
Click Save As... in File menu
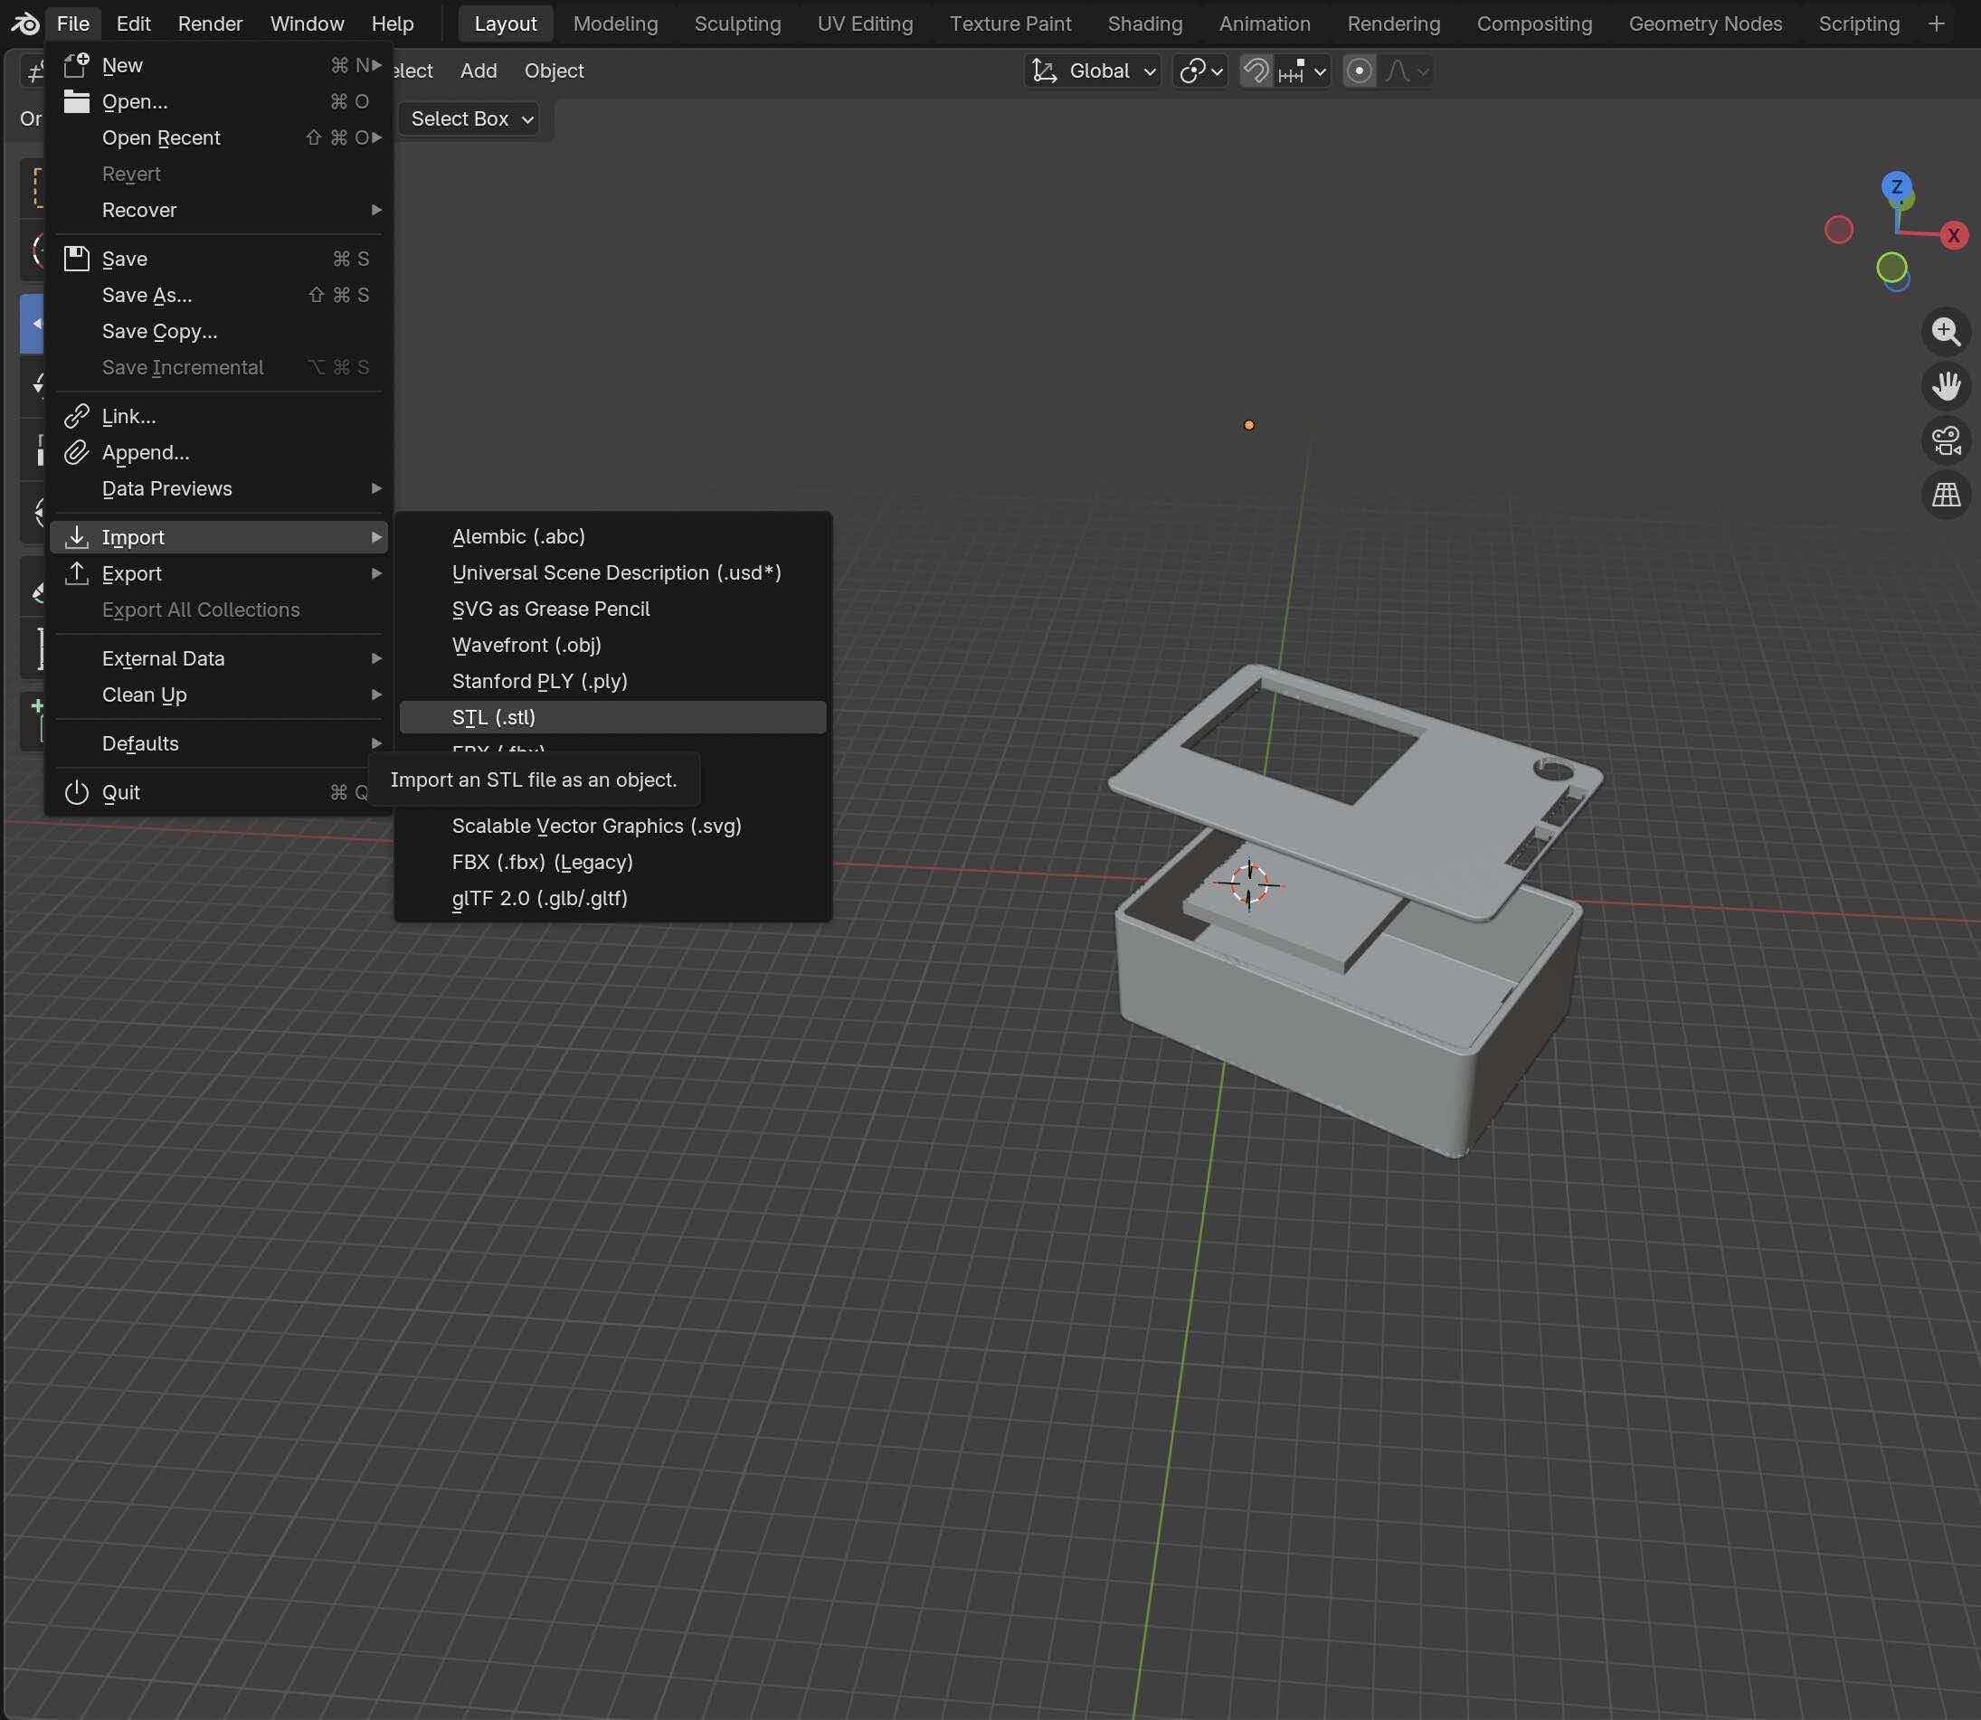[x=147, y=296]
